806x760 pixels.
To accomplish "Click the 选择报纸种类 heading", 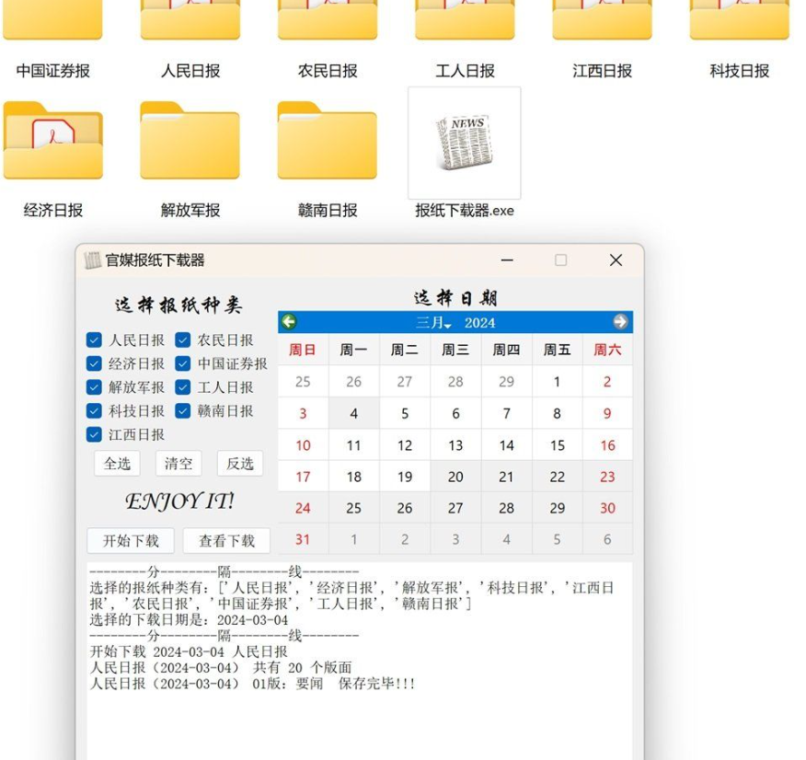I will pos(178,305).
